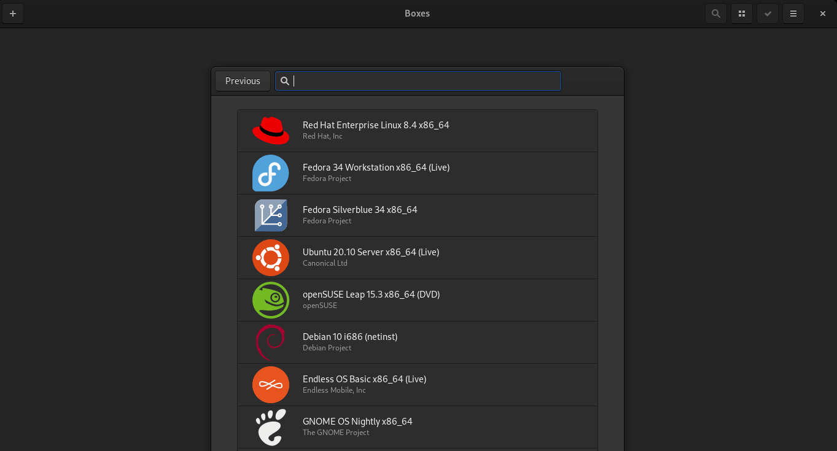Click the magnifier icon inside search field
The height and width of the screenshot is (451, 837).
(x=285, y=81)
